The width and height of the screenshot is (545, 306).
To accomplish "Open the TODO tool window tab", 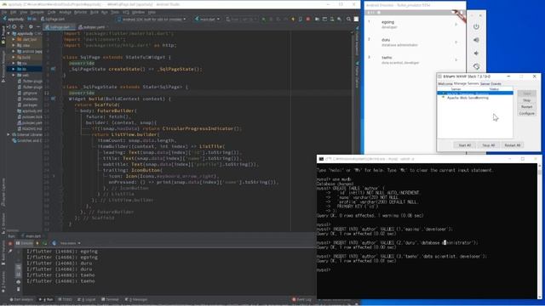I will coord(66,299).
